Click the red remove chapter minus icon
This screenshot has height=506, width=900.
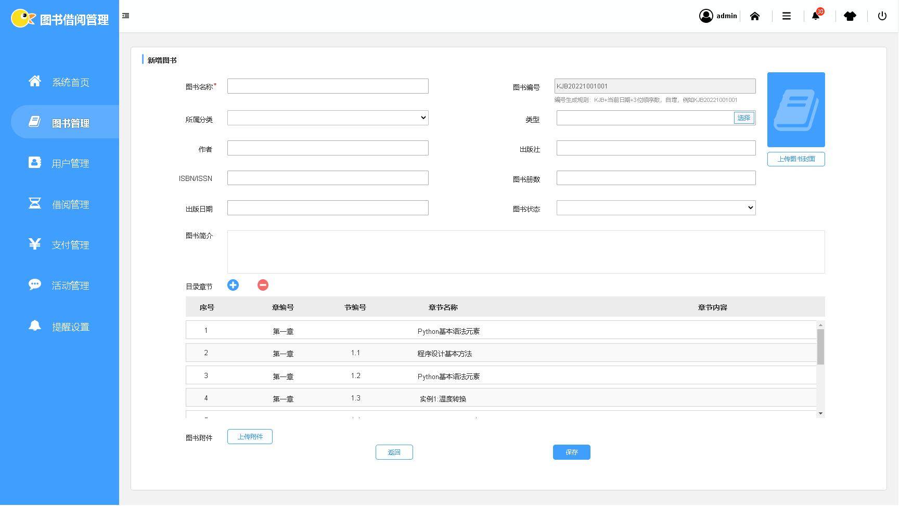[263, 286]
